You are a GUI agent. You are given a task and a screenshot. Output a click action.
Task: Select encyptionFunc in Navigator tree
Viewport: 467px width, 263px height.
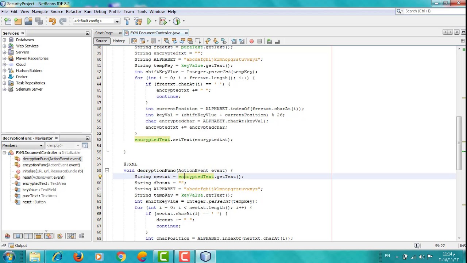pyautogui.click(x=51, y=165)
